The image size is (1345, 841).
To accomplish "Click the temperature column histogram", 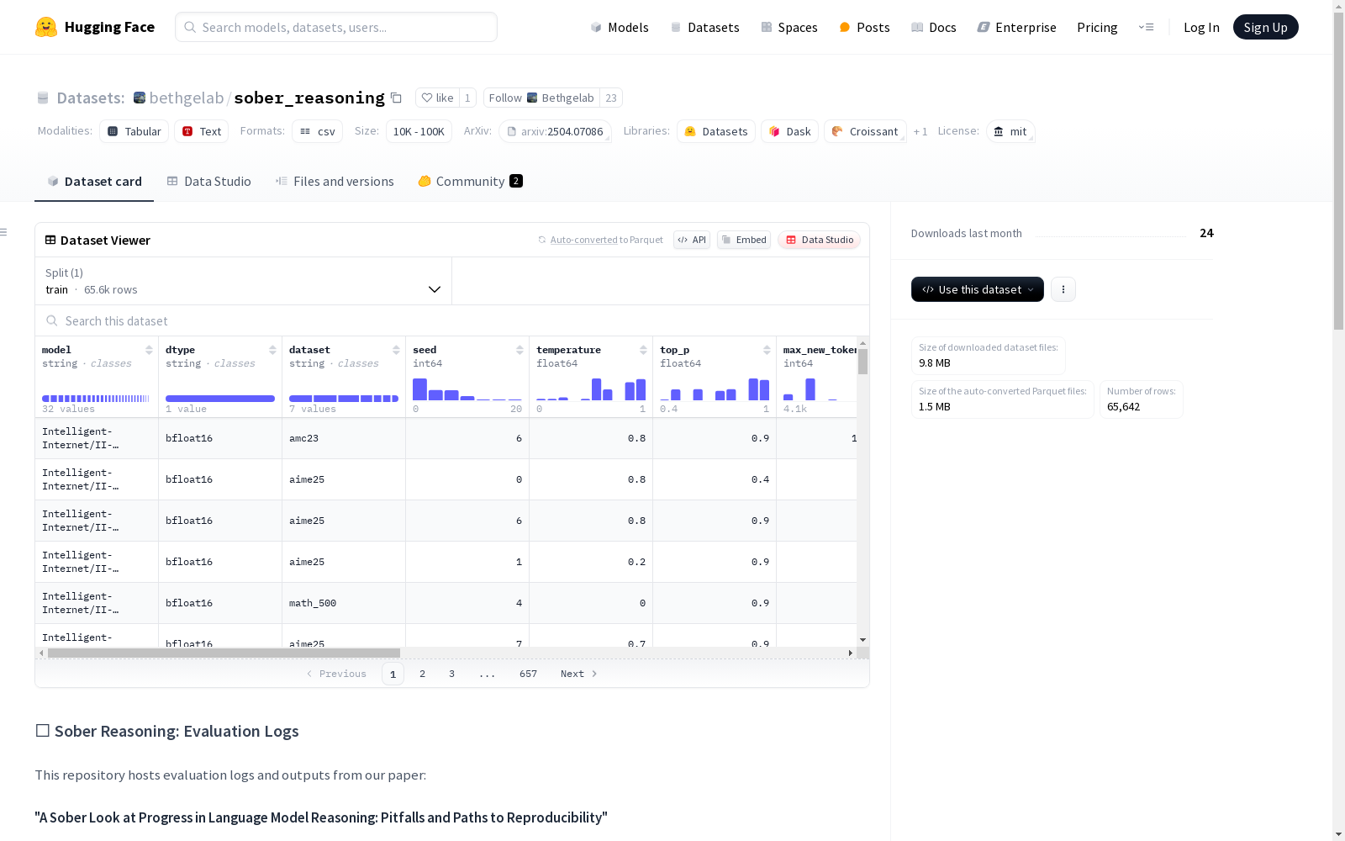I will (591, 389).
